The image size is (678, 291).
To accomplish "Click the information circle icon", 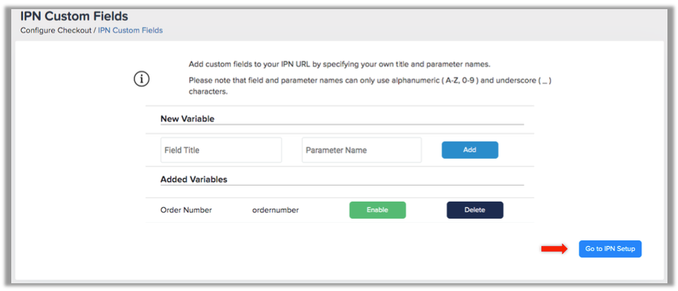I will click(142, 79).
